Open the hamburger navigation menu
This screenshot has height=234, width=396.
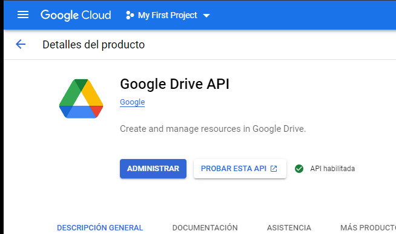click(23, 15)
